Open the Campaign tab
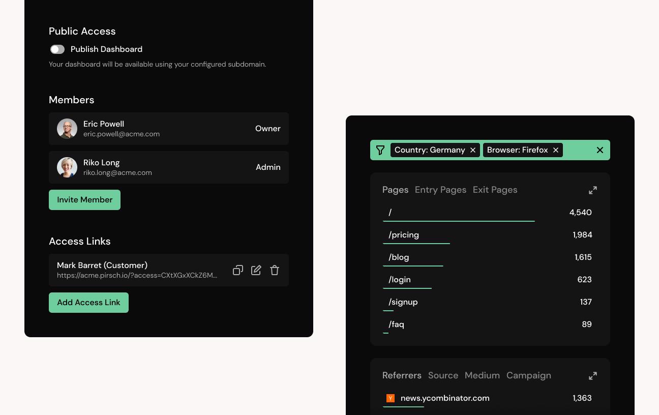The image size is (659, 415). point(528,375)
